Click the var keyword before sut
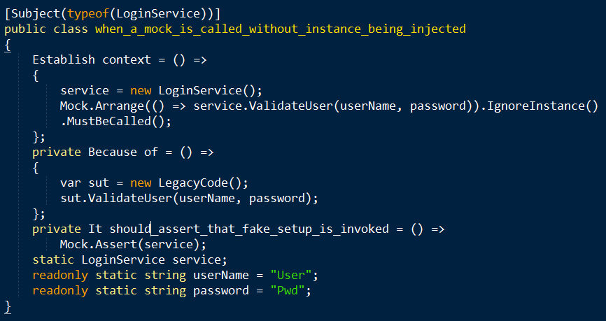Screen dimensions: 606x321 click(71, 183)
